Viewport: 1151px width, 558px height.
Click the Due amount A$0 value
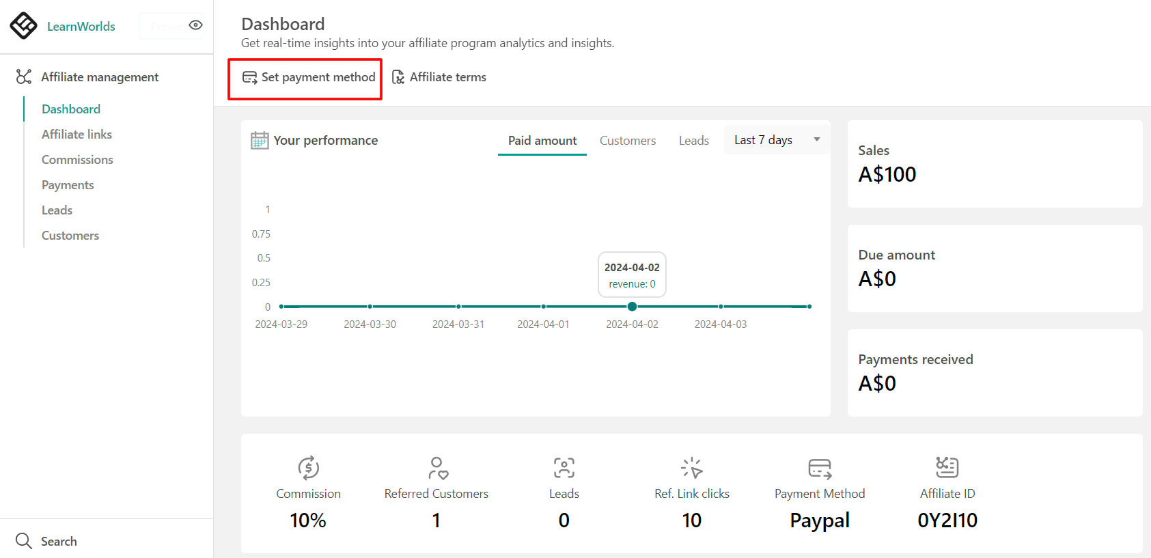(x=877, y=279)
